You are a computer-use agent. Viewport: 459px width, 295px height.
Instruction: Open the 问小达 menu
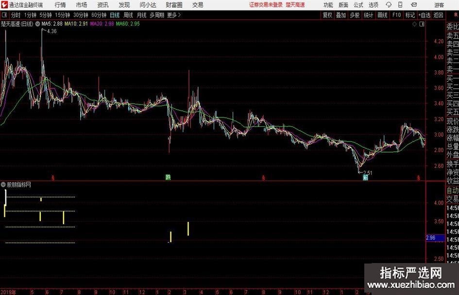coord(148,5)
